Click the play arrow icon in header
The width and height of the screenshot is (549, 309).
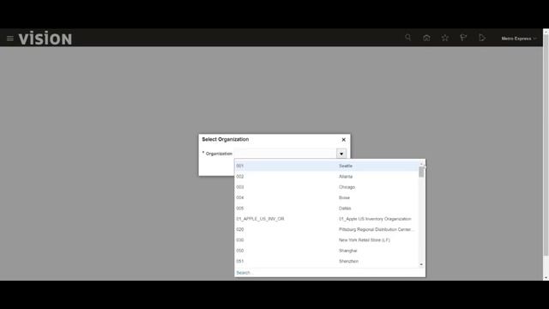click(482, 38)
